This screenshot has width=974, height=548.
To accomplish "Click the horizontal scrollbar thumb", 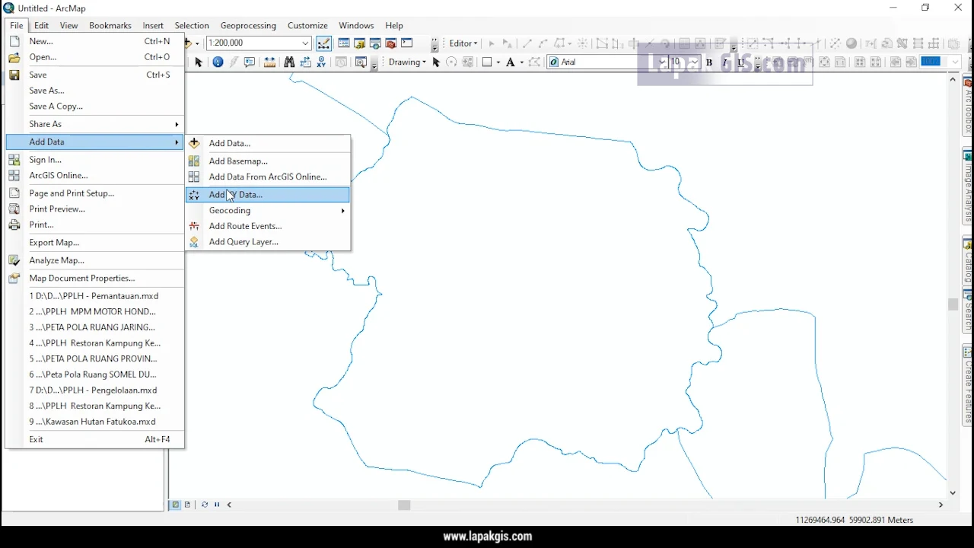I will click(x=404, y=505).
